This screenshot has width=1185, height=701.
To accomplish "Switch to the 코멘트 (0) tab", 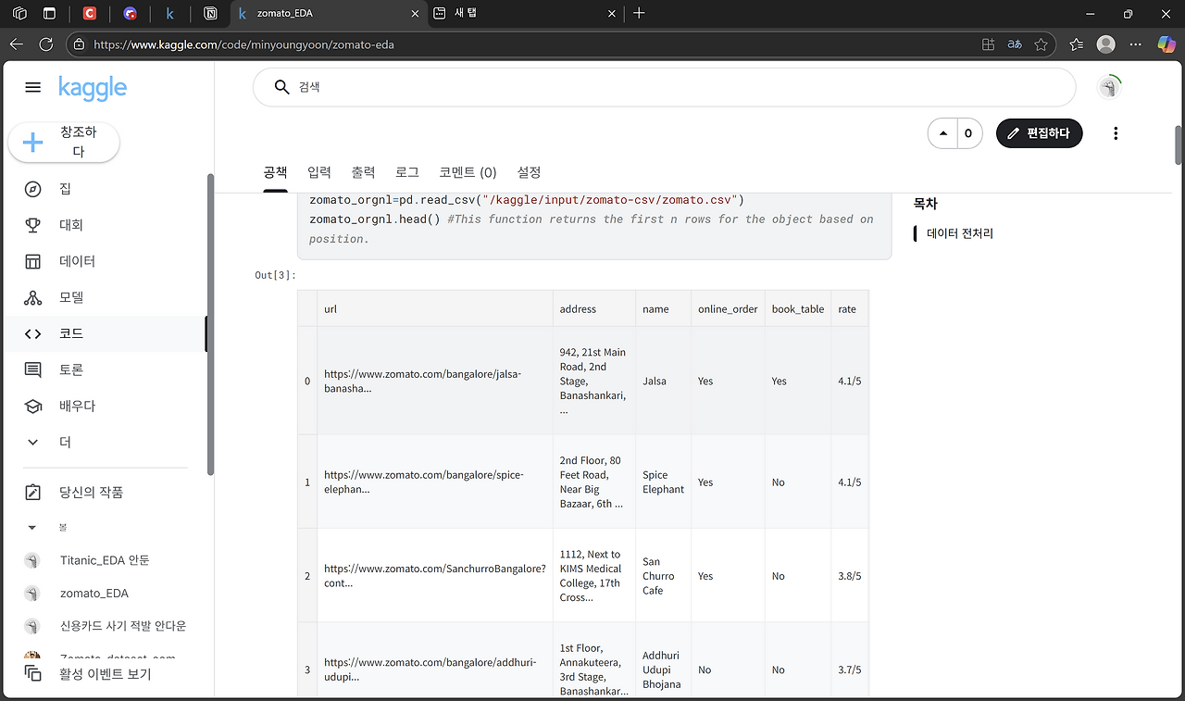I will [x=468, y=172].
